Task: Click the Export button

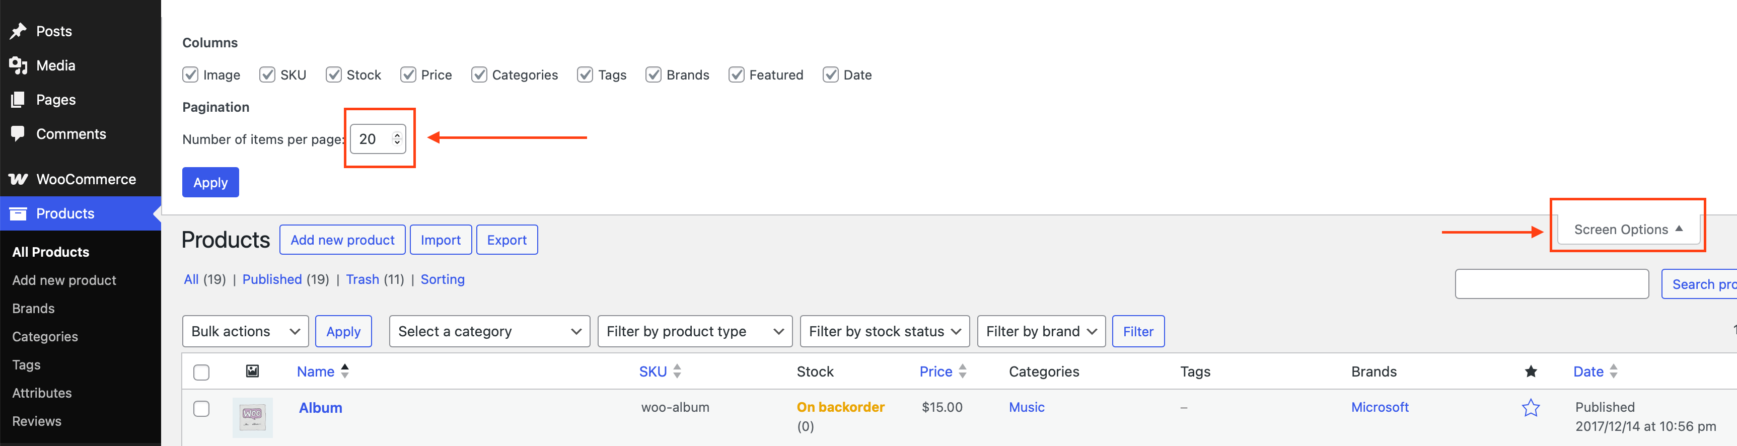Action: tap(507, 240)
